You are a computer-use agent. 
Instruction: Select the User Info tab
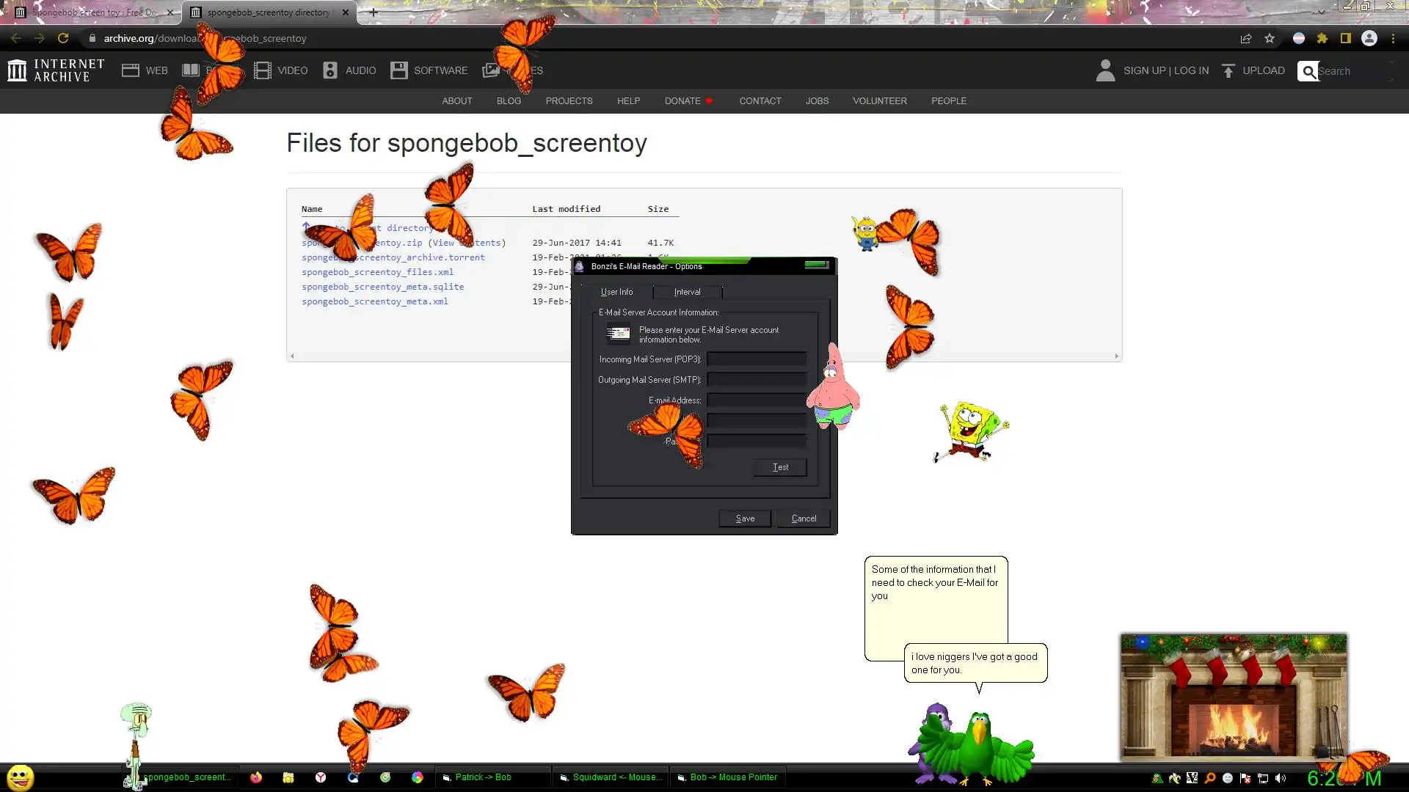coord(616,292)
